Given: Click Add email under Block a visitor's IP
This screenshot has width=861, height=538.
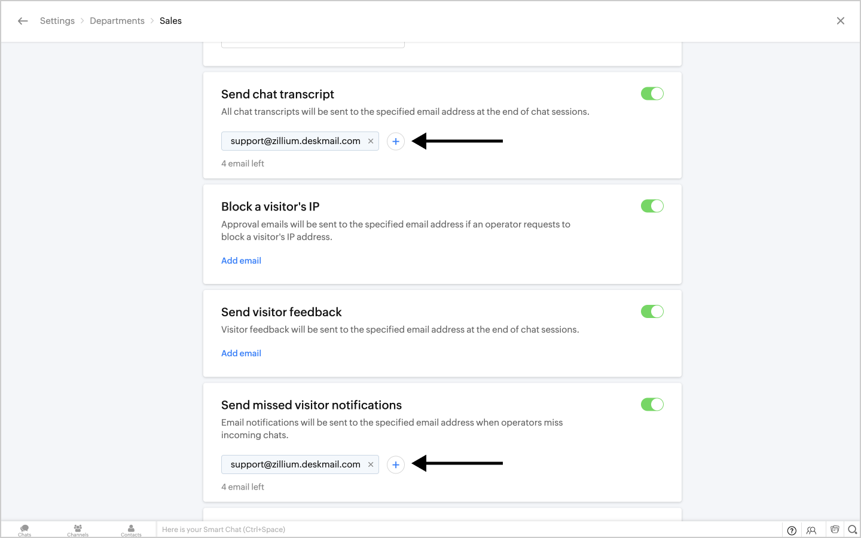Looking at the screenshot, I should pyautogui.click(x=241, y=261).
